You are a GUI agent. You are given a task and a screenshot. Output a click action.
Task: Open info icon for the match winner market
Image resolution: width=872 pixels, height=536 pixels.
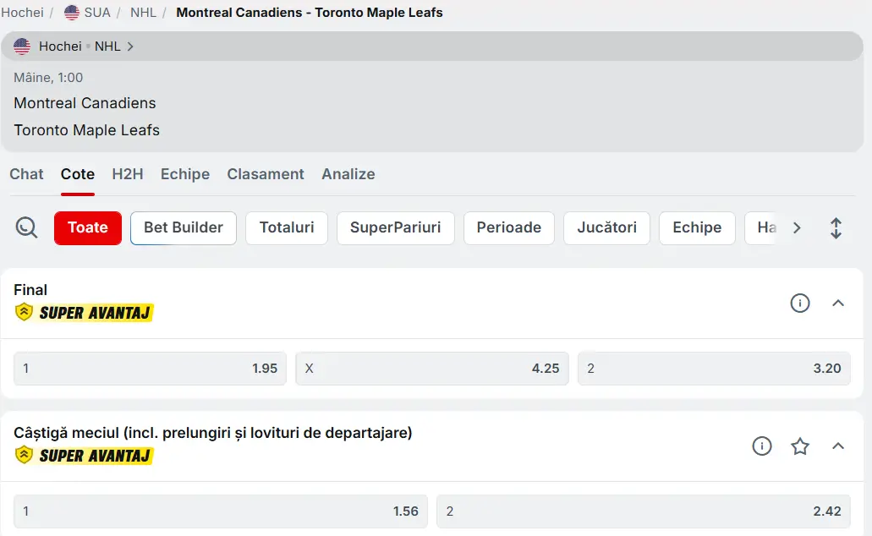[x=762, y=446]
